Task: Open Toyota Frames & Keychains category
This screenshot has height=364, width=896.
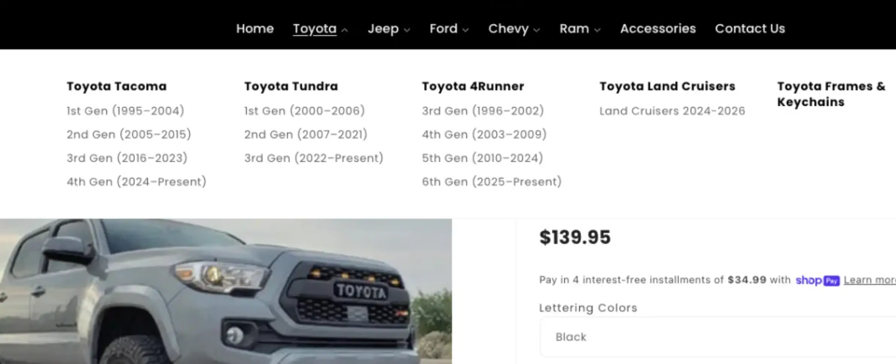Action: click(x=831, y=94)
